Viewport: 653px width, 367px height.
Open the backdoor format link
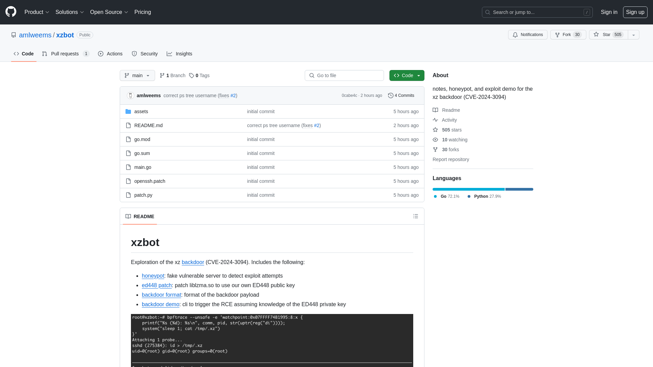(x=162, y=295)
